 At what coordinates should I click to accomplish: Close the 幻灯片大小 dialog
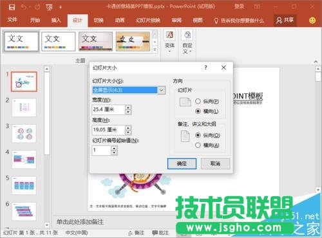(223, 68)
